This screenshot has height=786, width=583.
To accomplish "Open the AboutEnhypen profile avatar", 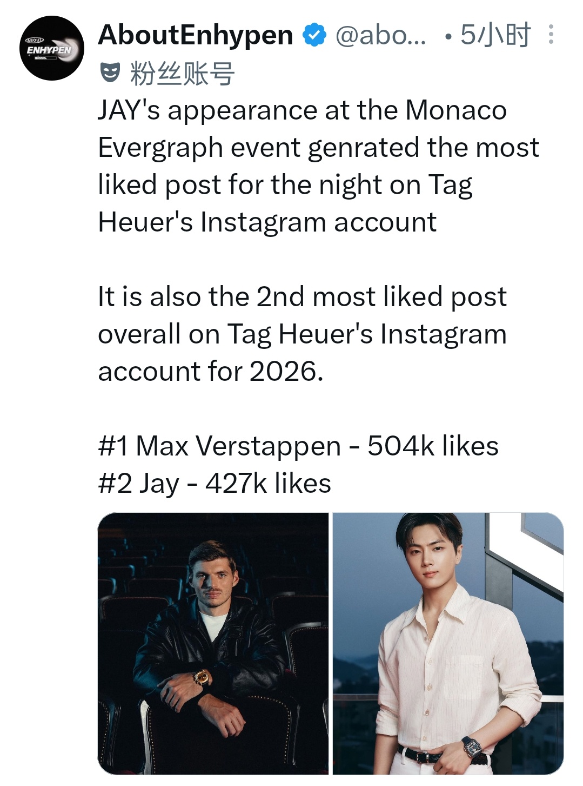I will (x=52, y=48).
